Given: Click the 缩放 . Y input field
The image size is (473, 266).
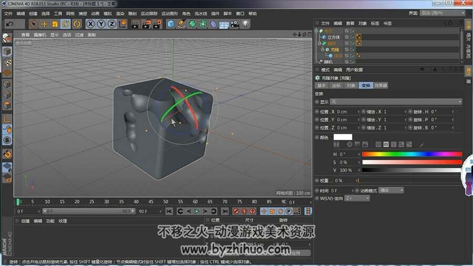Looking at the screenshot, I should click(395, 120).
